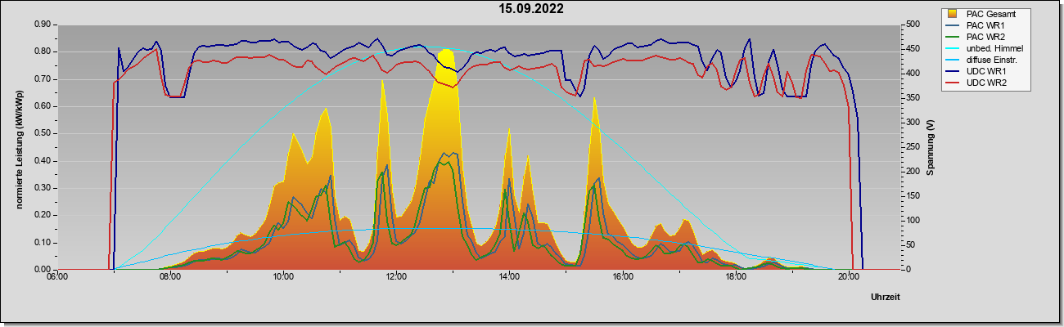Click the PAC Gesamt legend swatch
This screenshot has width=1064, height=327.
(954, 14)
